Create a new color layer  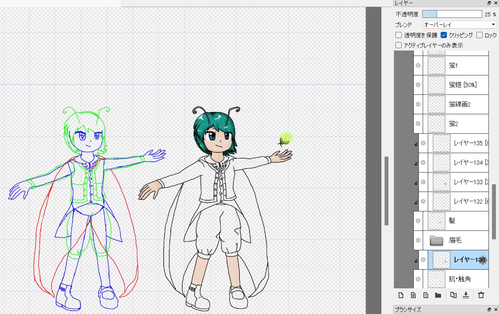point(401,295)
